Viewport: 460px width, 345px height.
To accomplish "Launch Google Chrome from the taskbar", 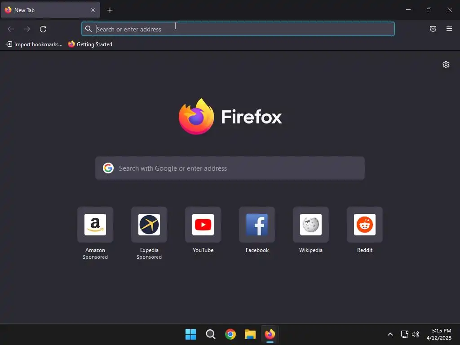I will pos(230,334).
